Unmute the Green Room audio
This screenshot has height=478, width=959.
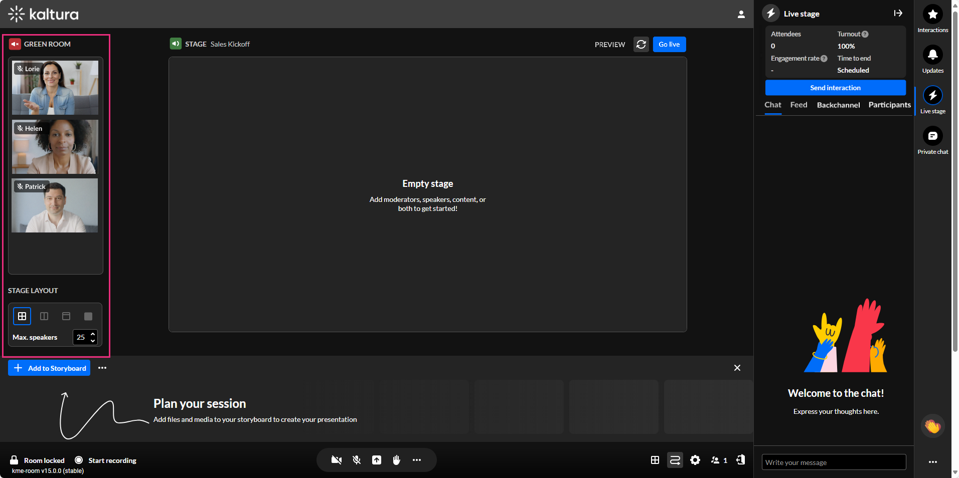(15, 44)
